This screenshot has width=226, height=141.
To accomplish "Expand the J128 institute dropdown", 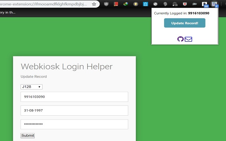I will 31,87.
